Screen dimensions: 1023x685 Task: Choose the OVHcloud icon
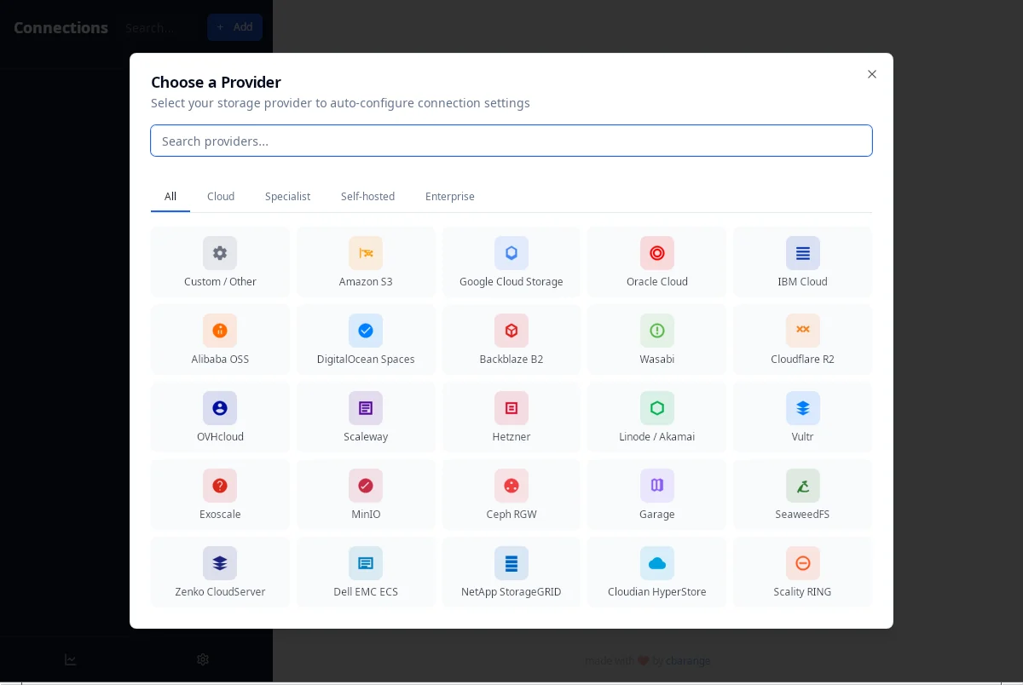(220, 408)
